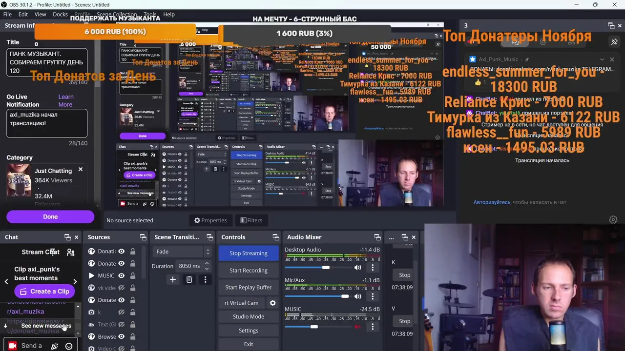Toggle visibility of the MUSIC source
Screen dimensions: 625x351
click(x=122, y=275)
